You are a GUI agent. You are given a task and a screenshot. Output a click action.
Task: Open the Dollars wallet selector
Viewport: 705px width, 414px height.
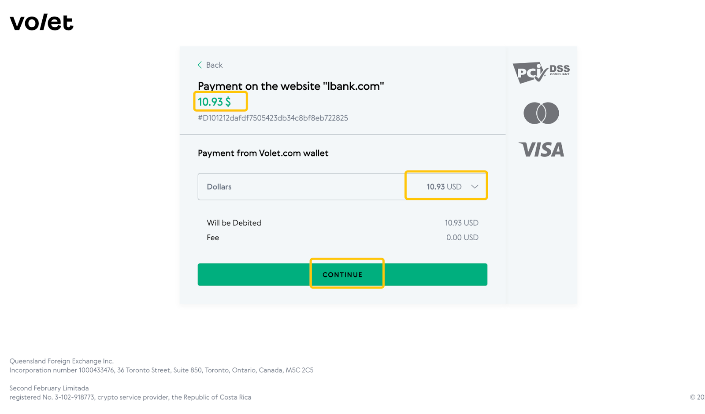(342, 187)
